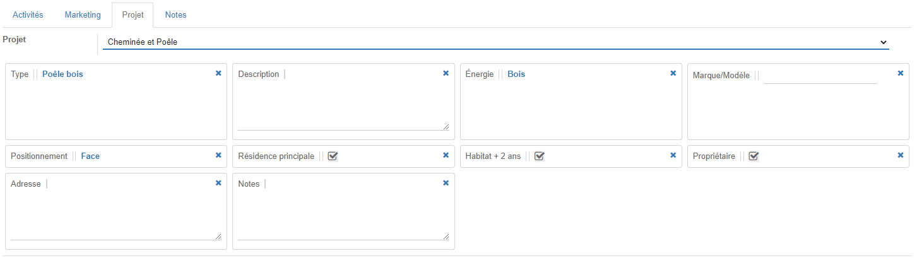Focus the Marque/Modèle text input
917x258 pixels.
pyautogui.click(x=820, y=76)
